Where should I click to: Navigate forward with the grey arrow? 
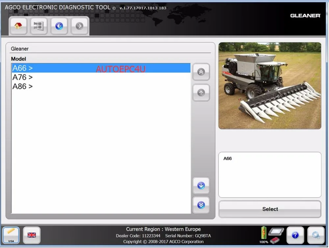pyautogui.click(x=79, y=26)
